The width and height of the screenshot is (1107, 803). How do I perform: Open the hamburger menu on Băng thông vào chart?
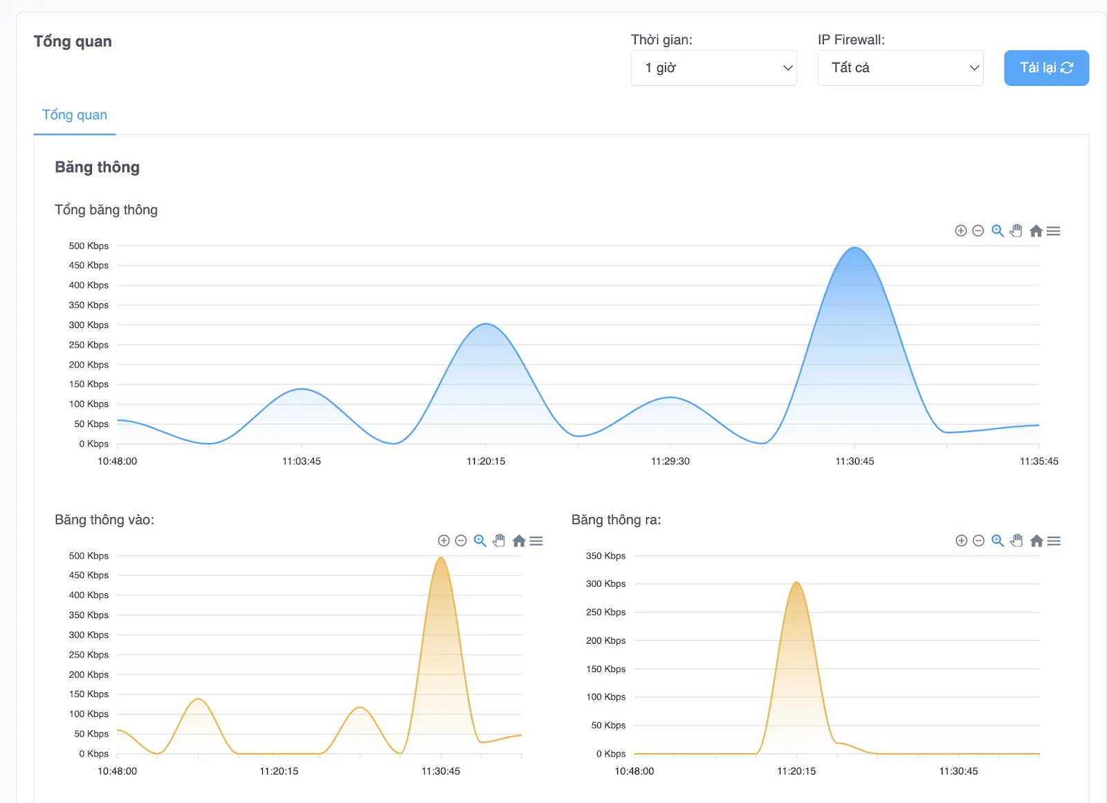pyautogui.click(x=536, y=541)
